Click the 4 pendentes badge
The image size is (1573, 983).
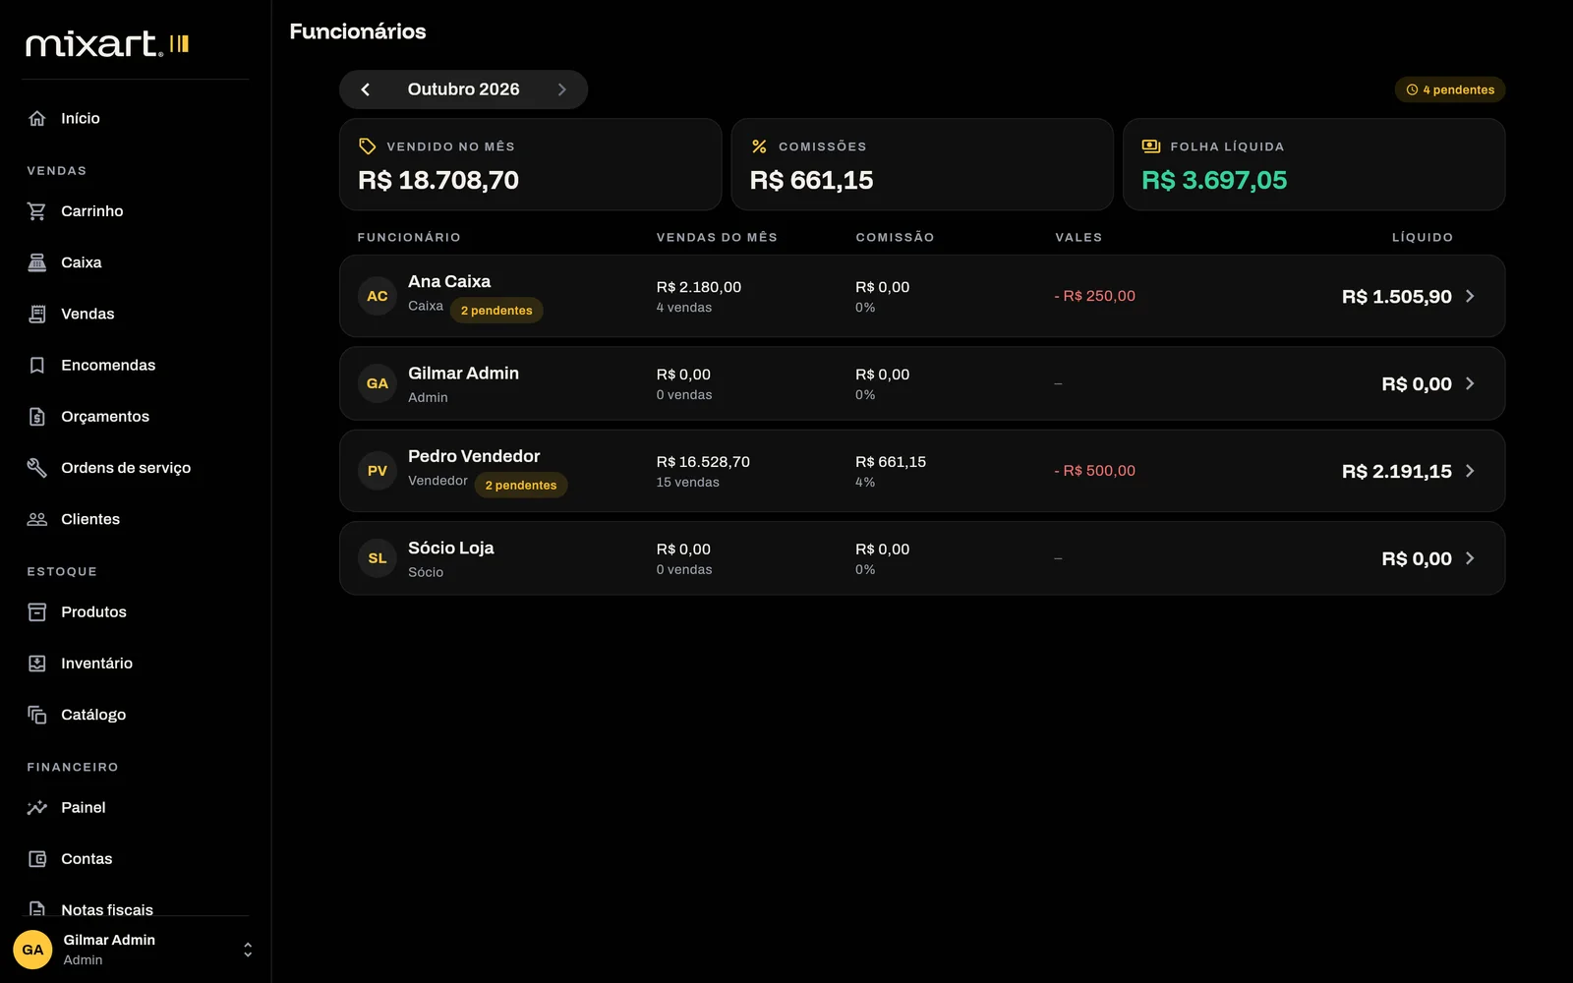[1450, 89]
